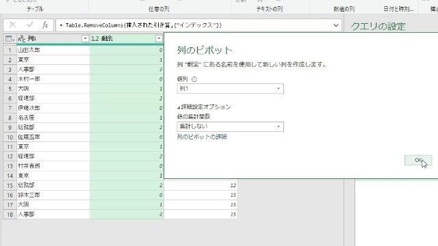
Task: Click the 15 value in row 16
Action: [201, 195]
